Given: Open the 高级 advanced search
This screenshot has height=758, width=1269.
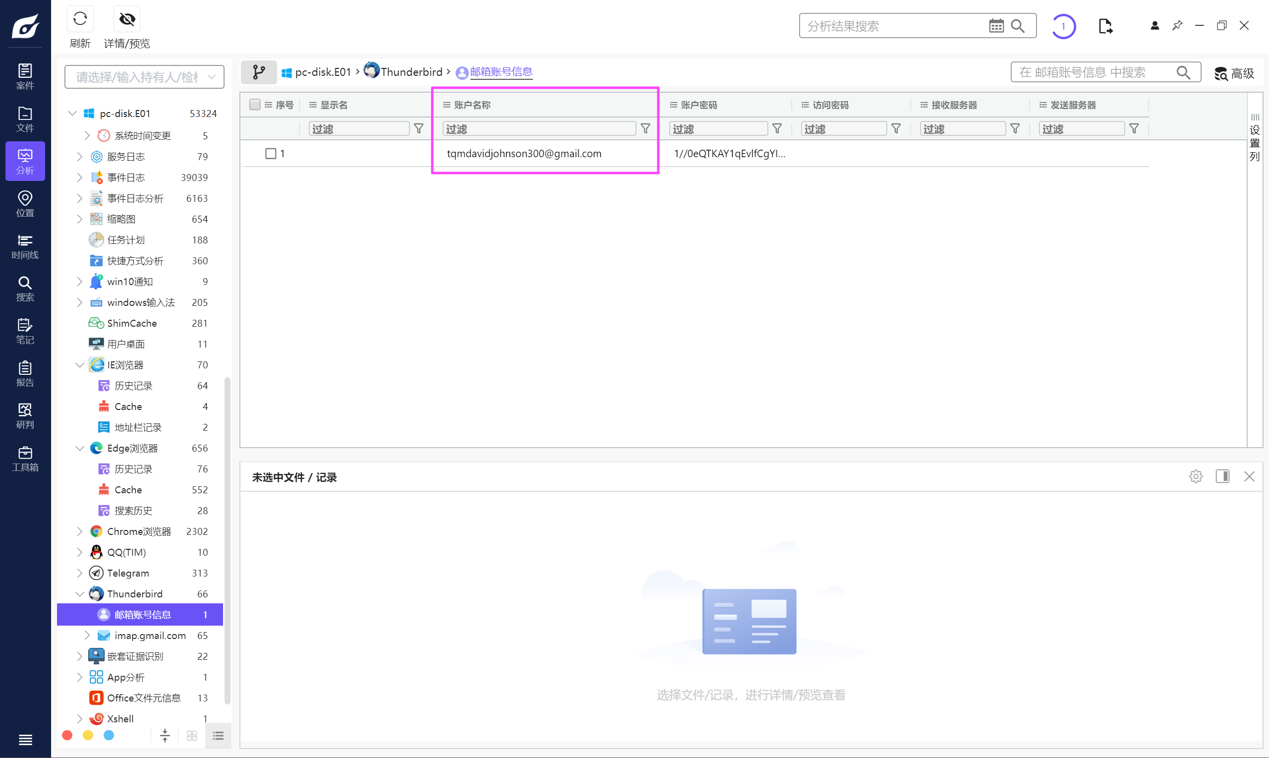Looking at the screenshot, I should (1234, 73).
